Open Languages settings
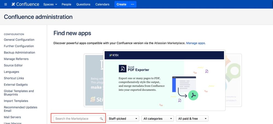Viewport: 273px width, 124px height. pos(11,72)
